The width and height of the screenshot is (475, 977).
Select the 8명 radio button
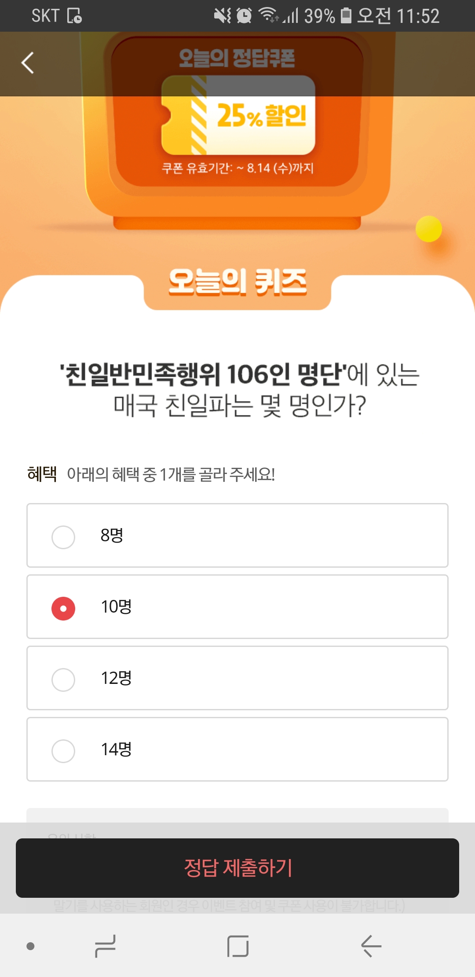[63, 537]
